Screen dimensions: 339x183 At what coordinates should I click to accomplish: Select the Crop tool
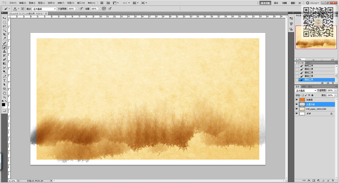coord(5,34)
